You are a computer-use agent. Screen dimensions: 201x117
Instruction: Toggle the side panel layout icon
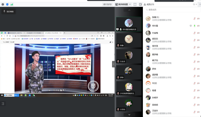click(140, 5)
